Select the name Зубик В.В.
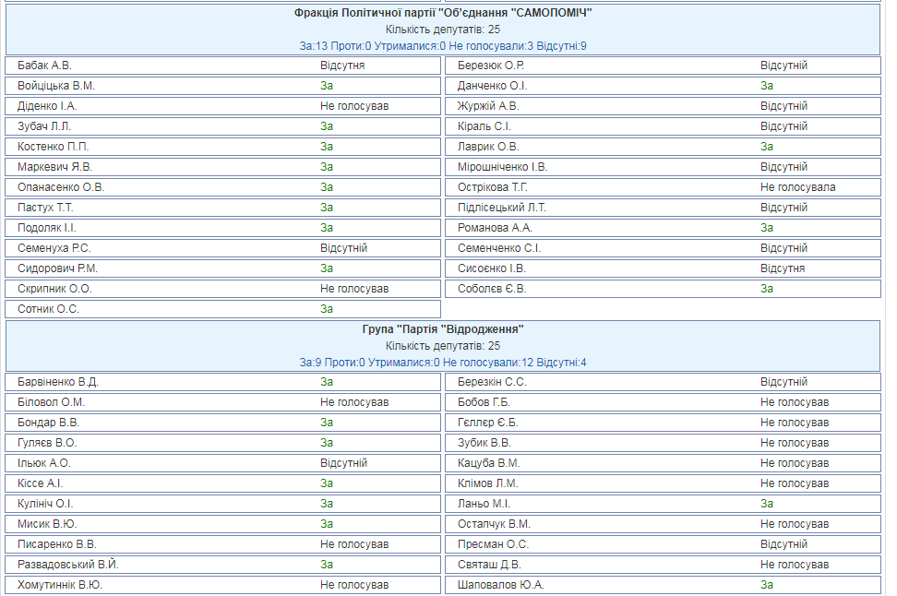Viewport: 897px width, 596px height. (x=484, y=443)
